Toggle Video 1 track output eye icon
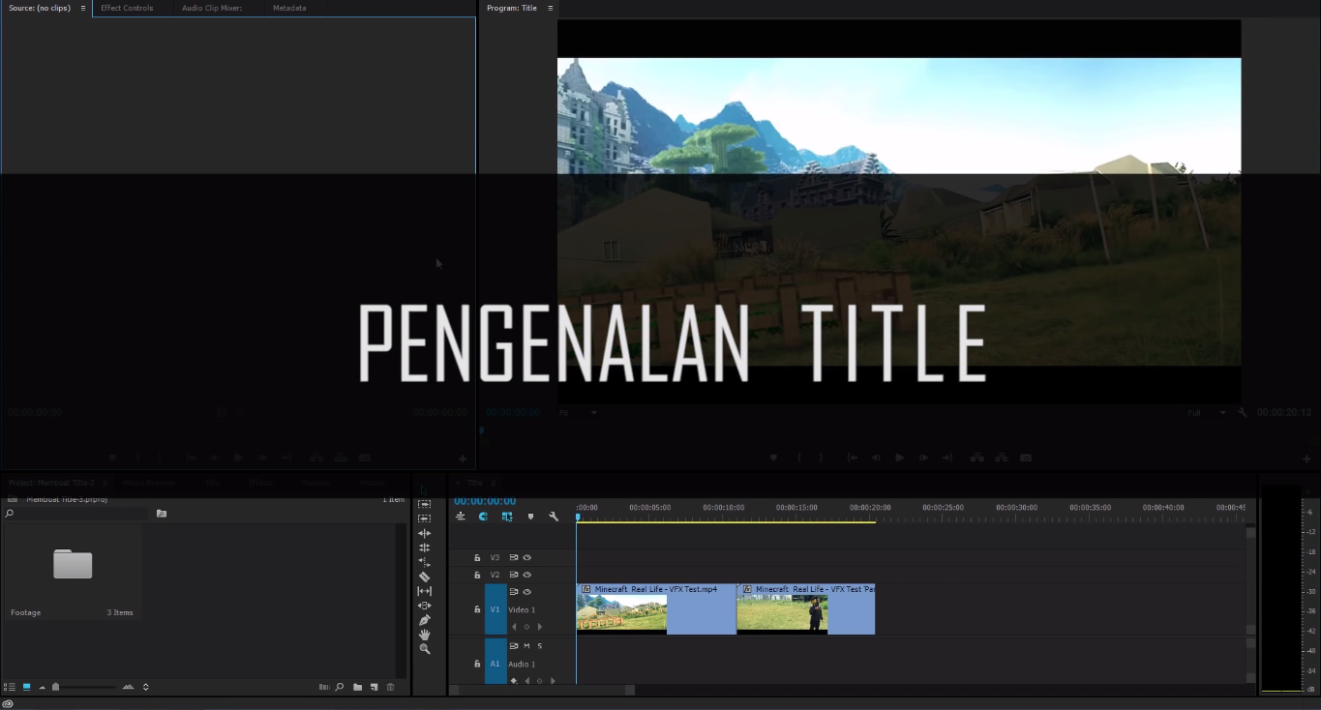 (526, 592)
